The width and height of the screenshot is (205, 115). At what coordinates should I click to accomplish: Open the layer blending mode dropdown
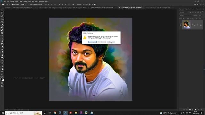point(186,16)
